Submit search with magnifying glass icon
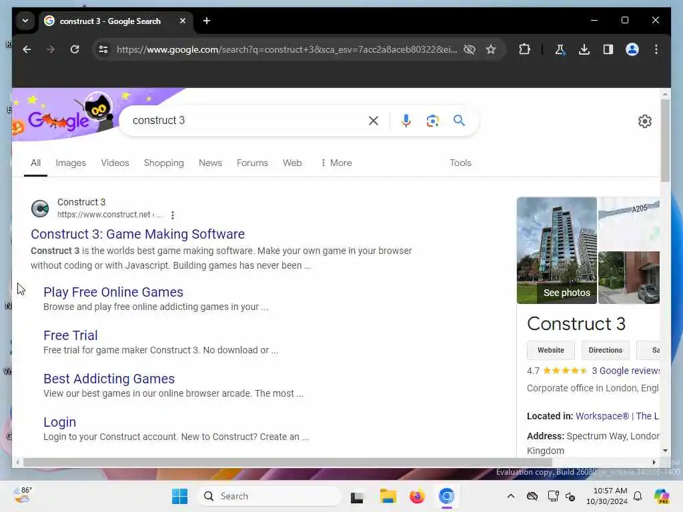 (459, 121)
